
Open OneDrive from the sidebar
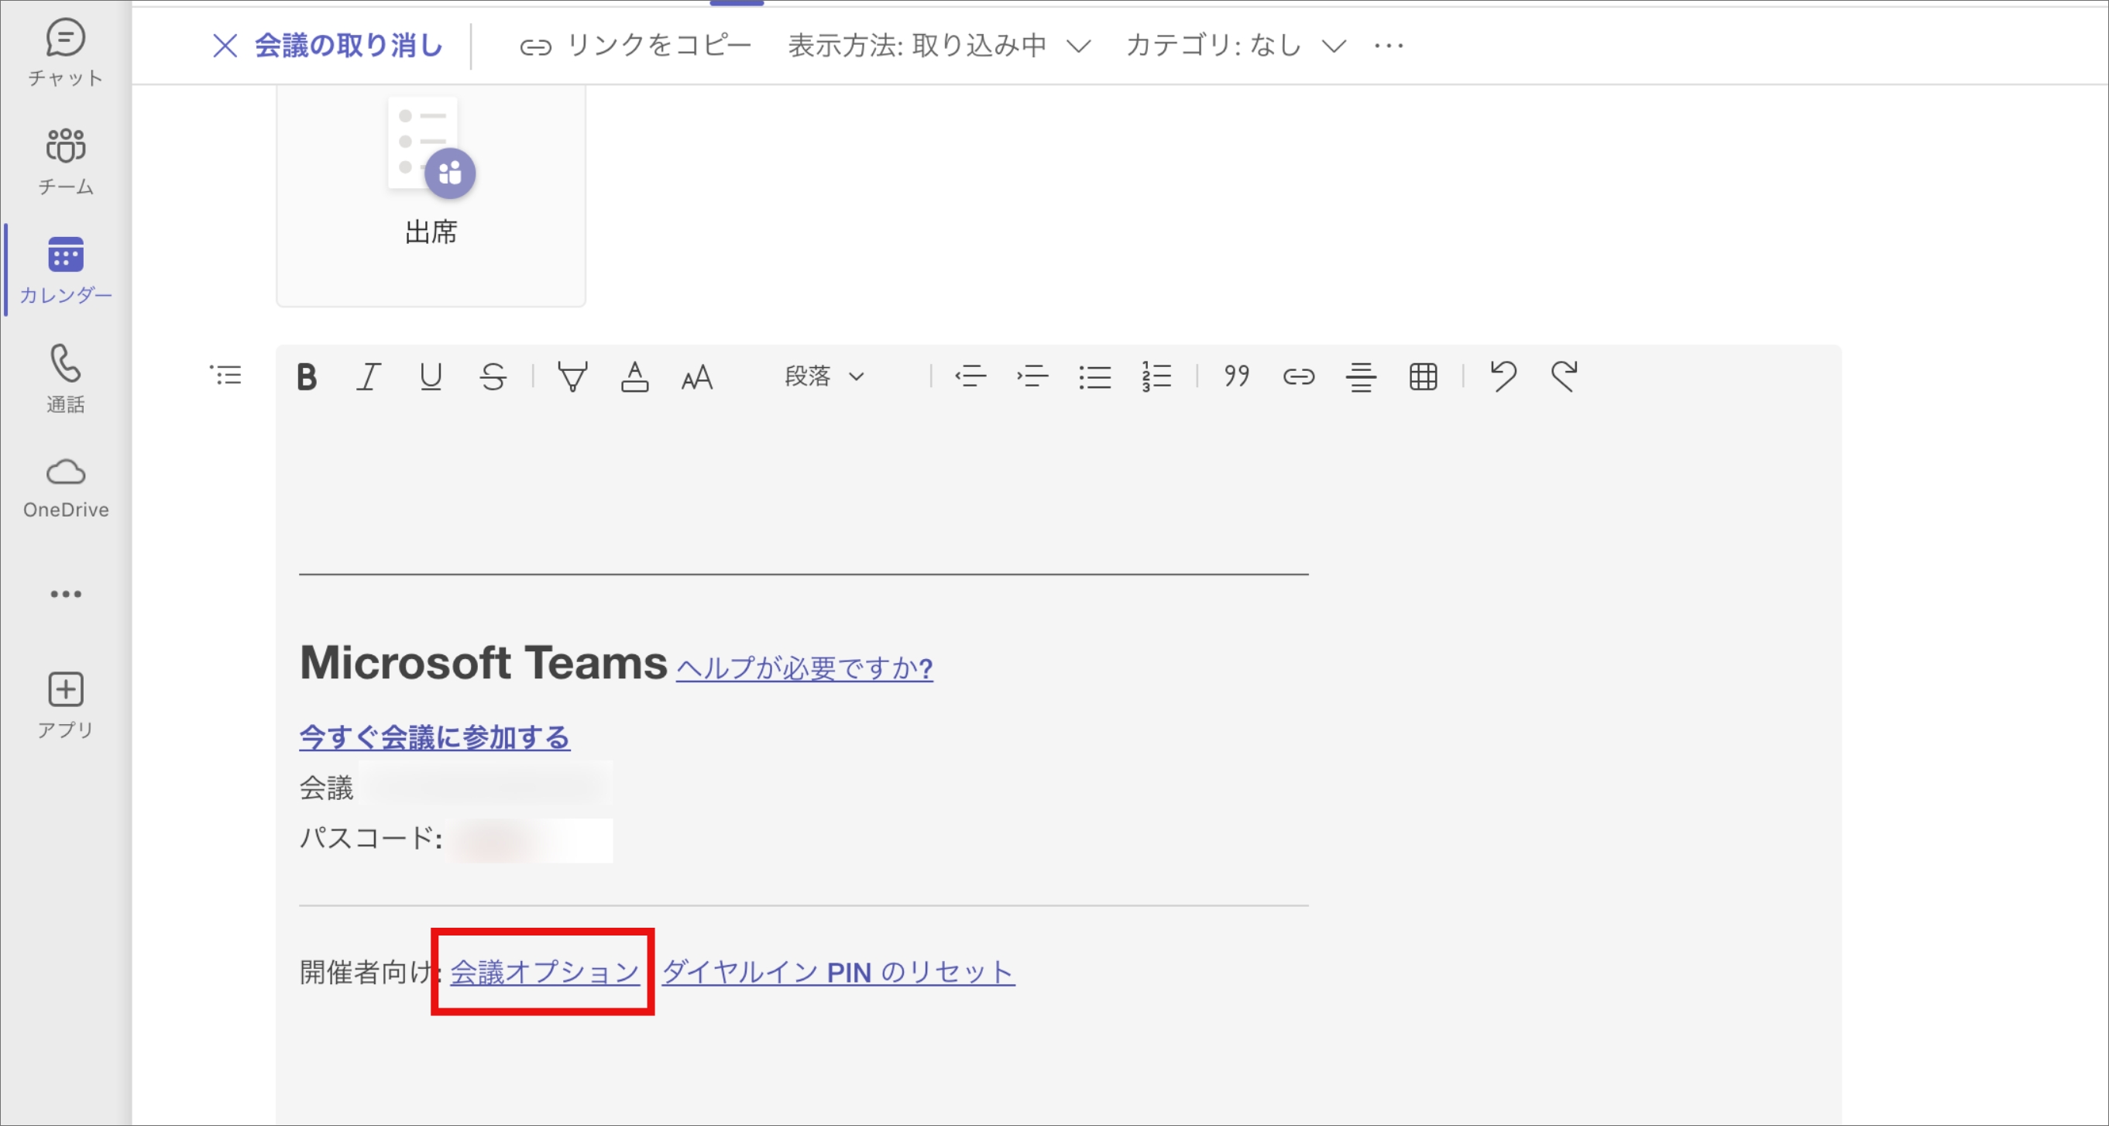[66, 488]
